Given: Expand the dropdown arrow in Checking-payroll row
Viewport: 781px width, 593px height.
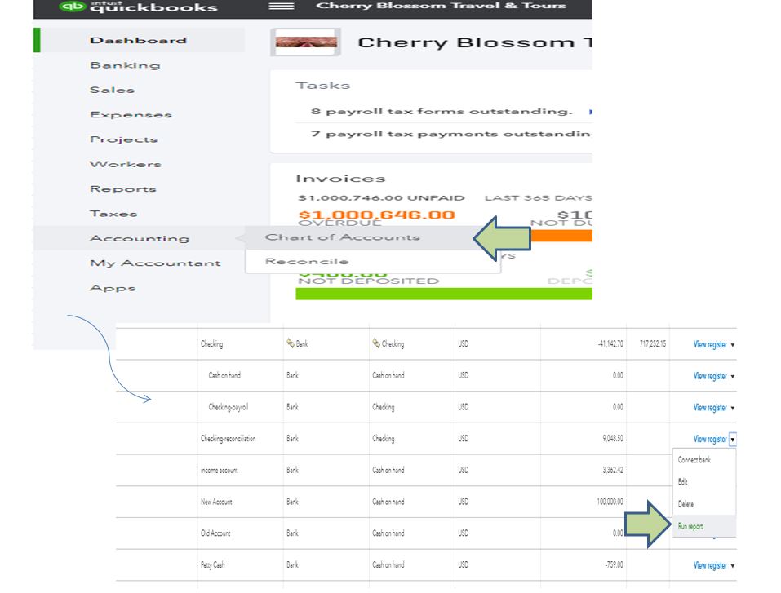Looking at the screenshot, I should [733, 409].
